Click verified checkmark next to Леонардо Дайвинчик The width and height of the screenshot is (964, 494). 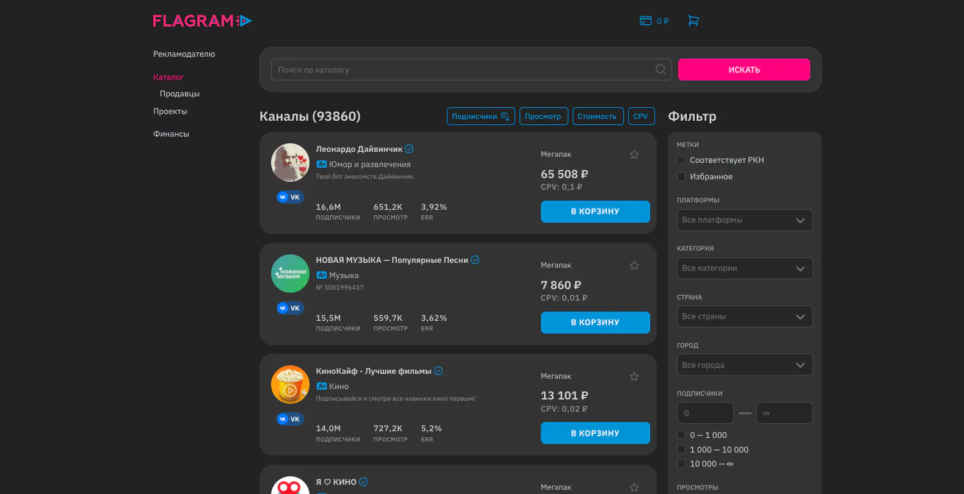409,149
